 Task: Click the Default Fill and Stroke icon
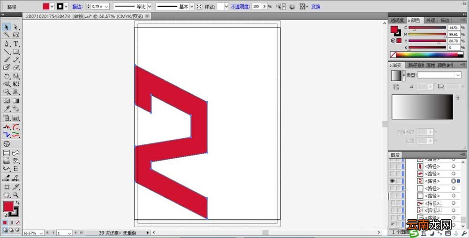(5, 215)
